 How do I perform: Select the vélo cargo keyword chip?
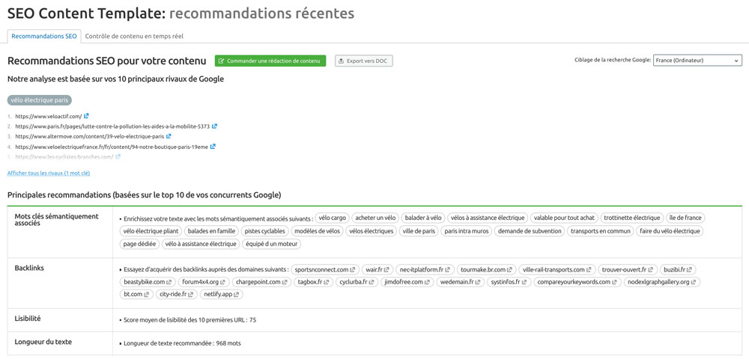[x=332, y=218]
